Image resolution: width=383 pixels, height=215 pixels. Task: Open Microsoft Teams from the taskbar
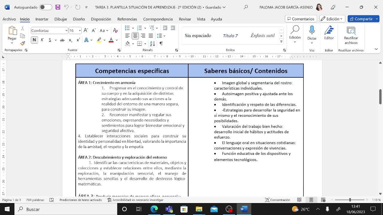tap(169, 209)
